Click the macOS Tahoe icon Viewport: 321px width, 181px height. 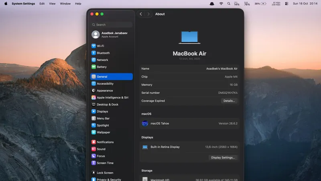(145, 123)
